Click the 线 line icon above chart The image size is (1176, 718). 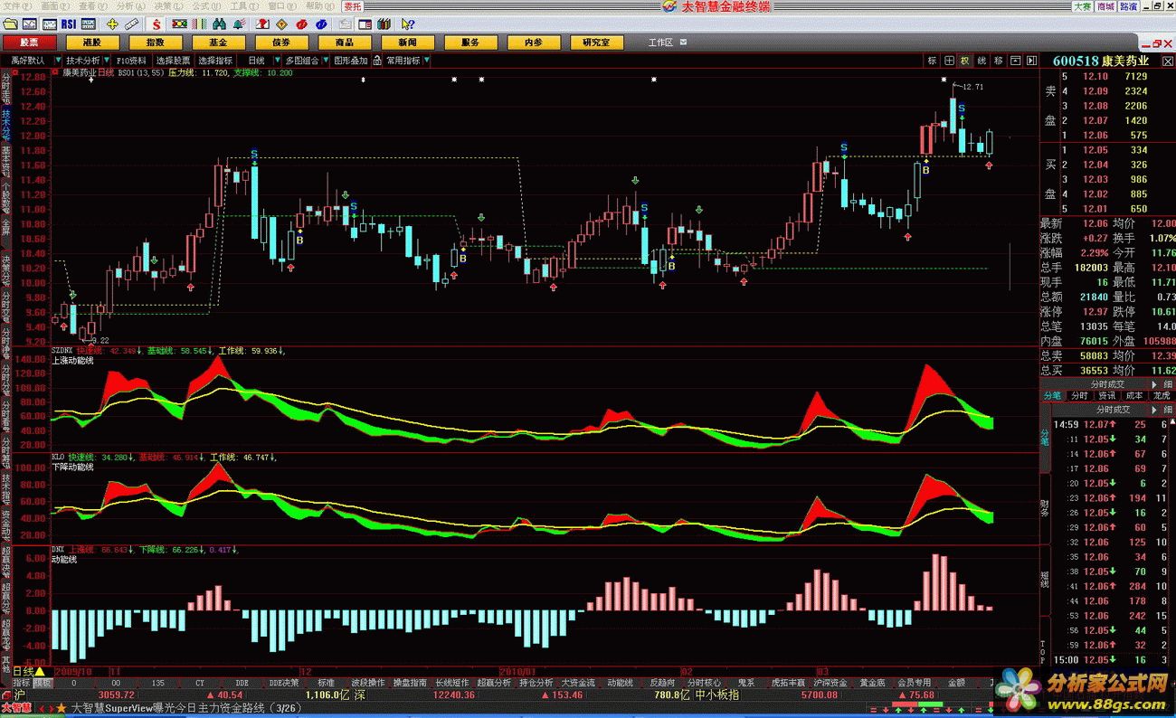point(982,61)
